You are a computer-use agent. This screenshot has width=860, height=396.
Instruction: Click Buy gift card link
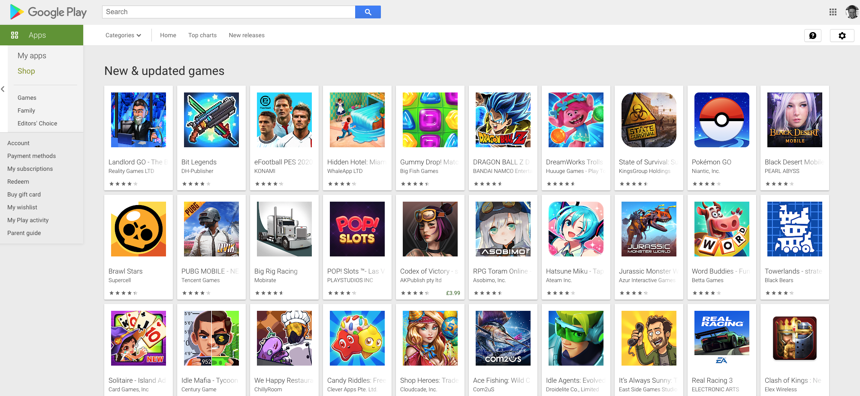pyautogui.click(x=24, y=194)
